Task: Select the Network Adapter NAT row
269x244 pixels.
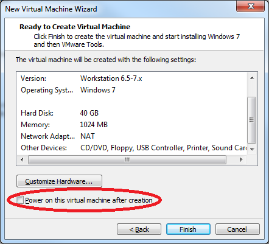Action: (x=132, y=136)
